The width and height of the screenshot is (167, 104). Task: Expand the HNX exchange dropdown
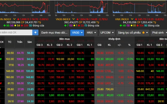tap(91, 32)
